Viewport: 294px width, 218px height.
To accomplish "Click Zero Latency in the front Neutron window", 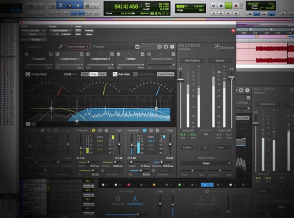I will pos(192,60).
